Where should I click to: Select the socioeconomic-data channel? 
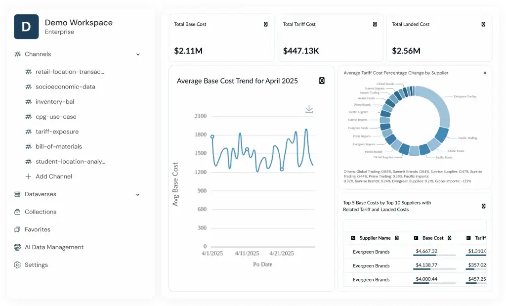(x=65, y=87)
